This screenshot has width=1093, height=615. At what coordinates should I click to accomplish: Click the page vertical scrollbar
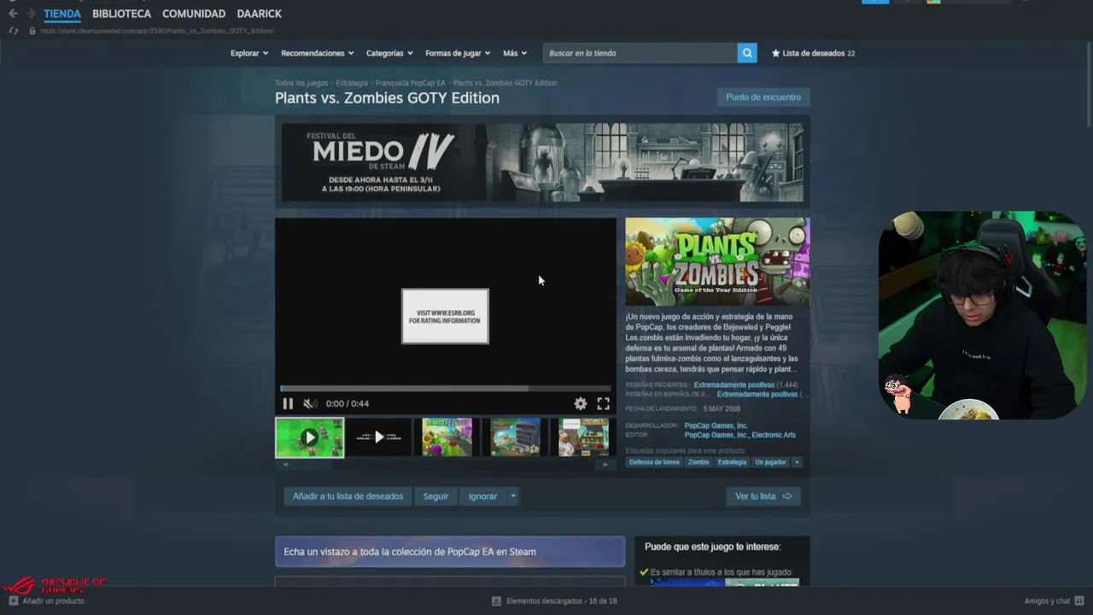click(1089, 85)
